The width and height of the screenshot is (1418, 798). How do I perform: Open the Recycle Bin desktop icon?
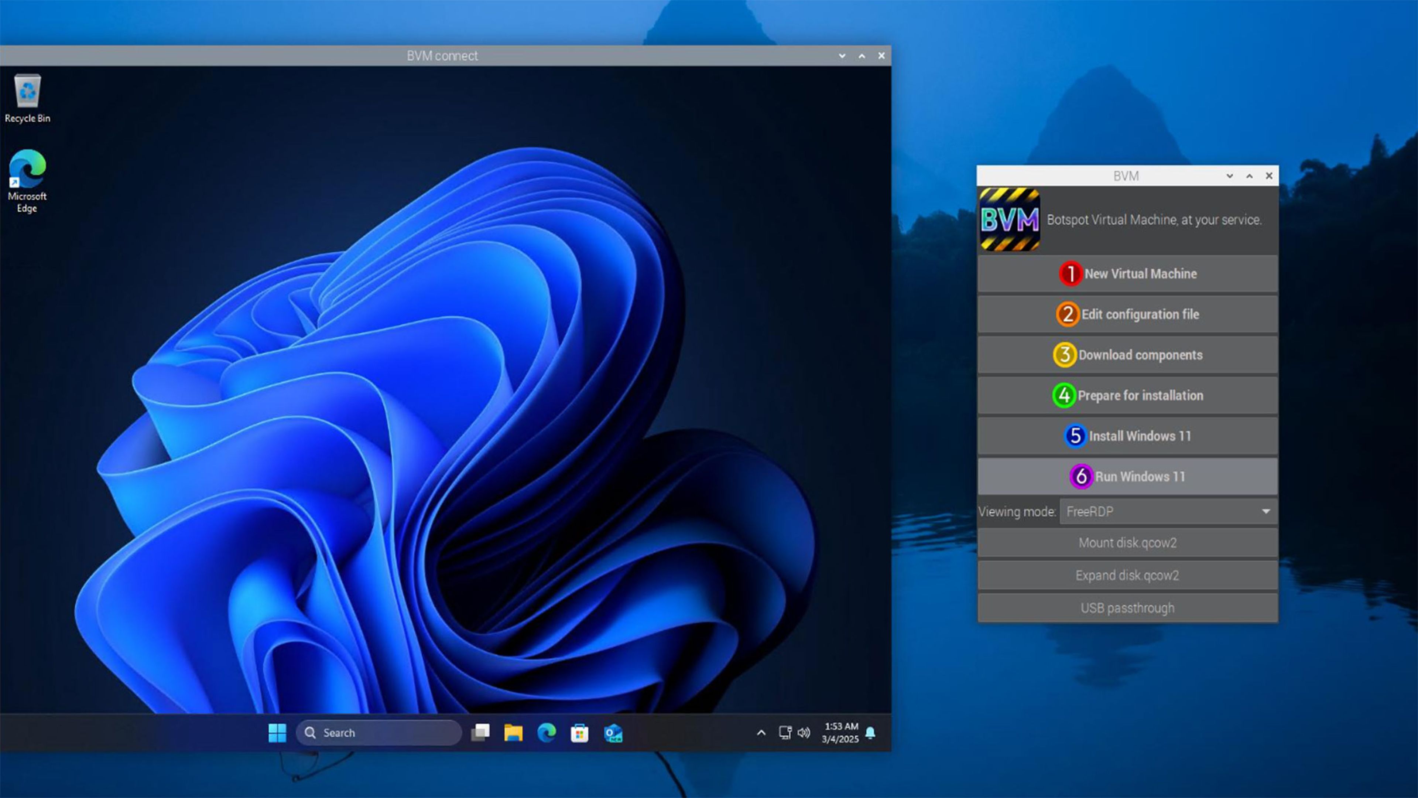[28, 98]
